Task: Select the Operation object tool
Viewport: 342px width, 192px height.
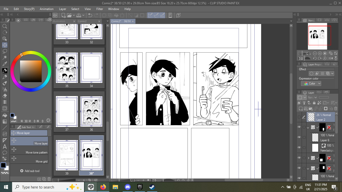Action: coord(5,39)
